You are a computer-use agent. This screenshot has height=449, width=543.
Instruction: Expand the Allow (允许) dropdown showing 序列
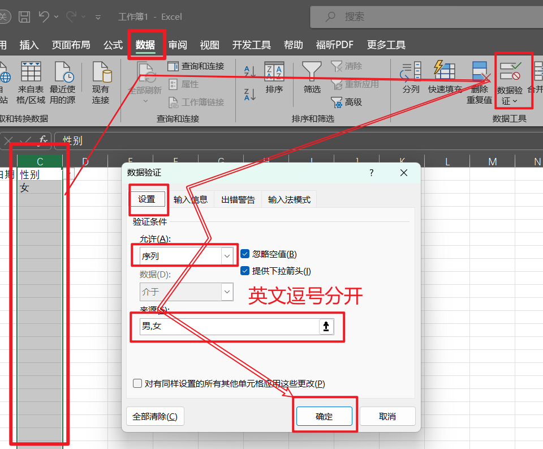coord(227,256)
